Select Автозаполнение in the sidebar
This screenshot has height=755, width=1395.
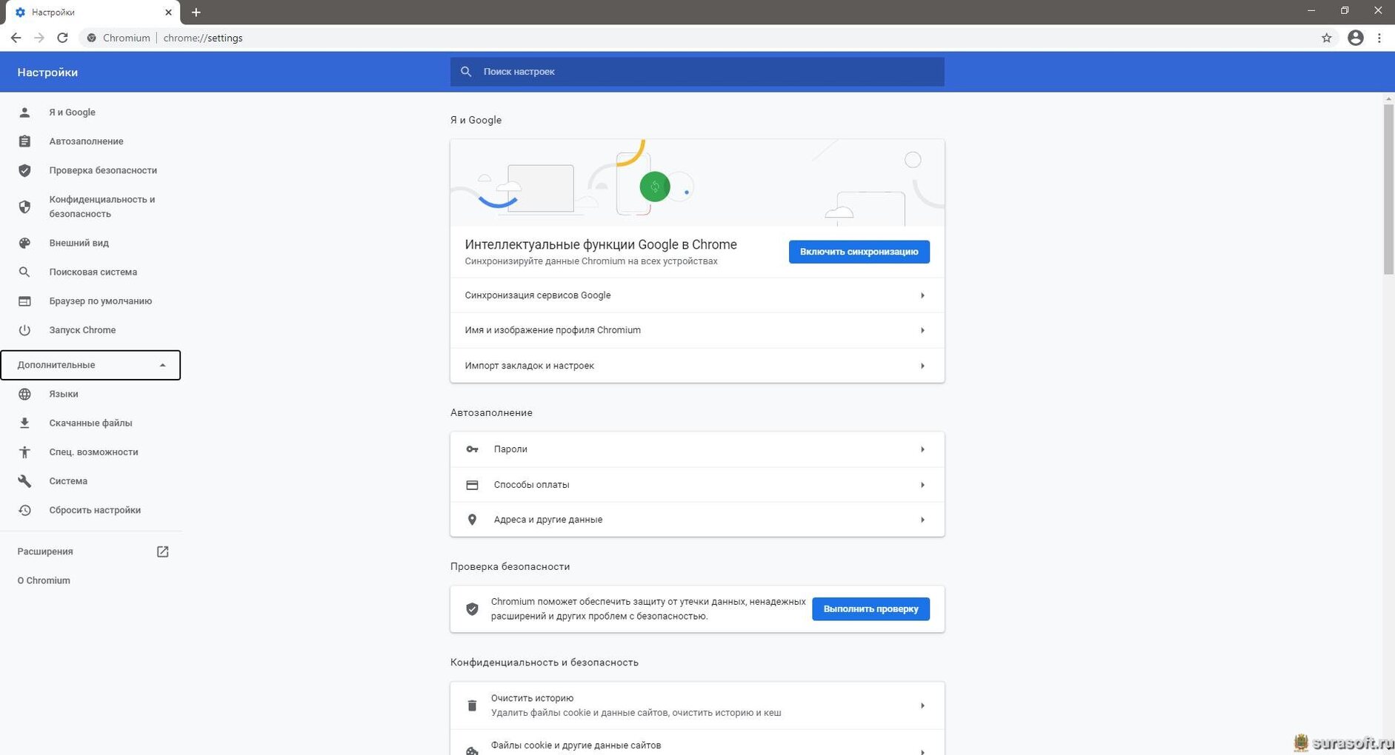point(86,141)
